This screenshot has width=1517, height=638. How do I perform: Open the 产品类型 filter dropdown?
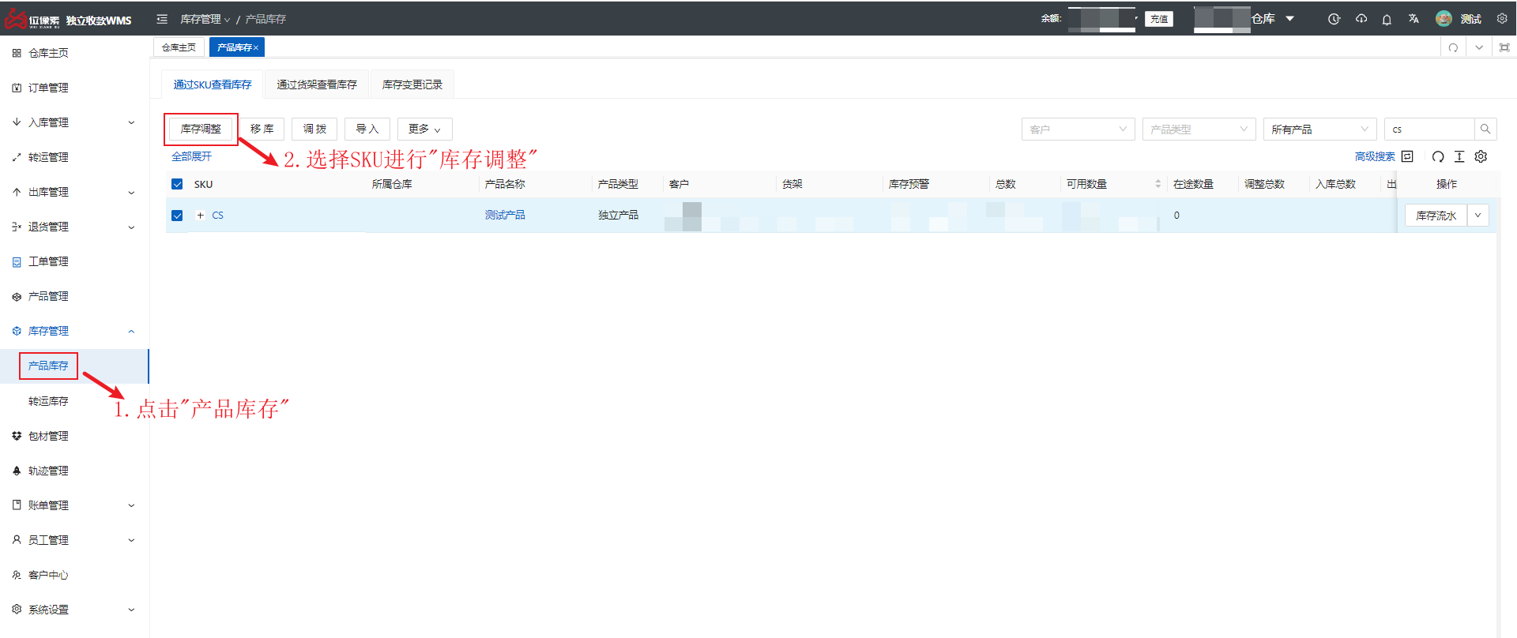pyautogui.click(x=1199, y=129)
